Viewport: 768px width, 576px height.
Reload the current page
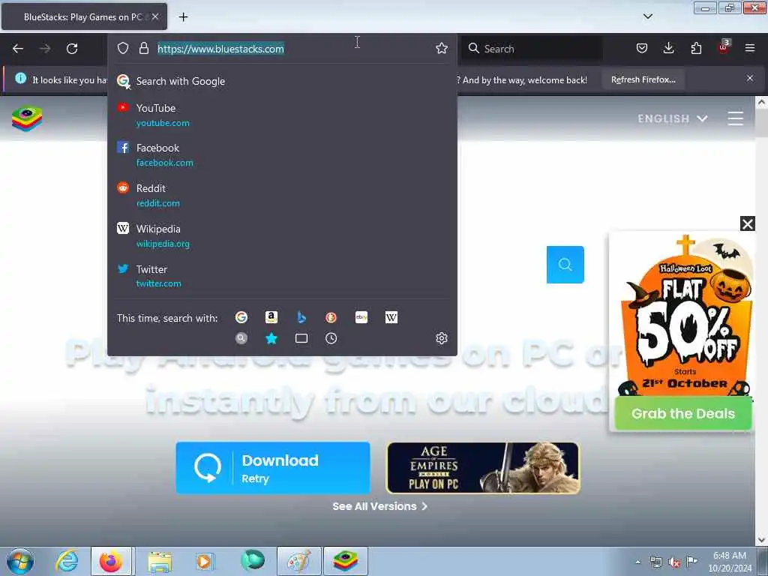72,49
